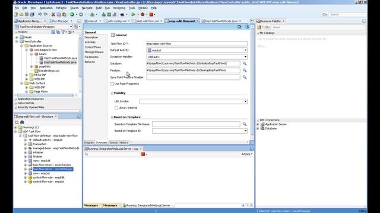Open the File menu
The image size is (380, 213).
pyautogui.click(x=17, y=8)
